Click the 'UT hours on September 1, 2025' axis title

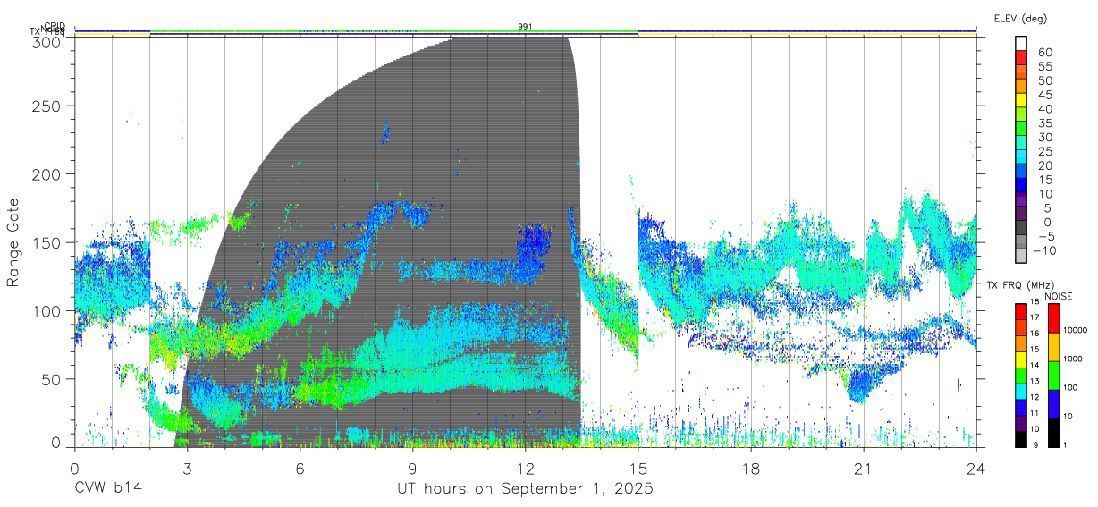[x=526, y=489]
